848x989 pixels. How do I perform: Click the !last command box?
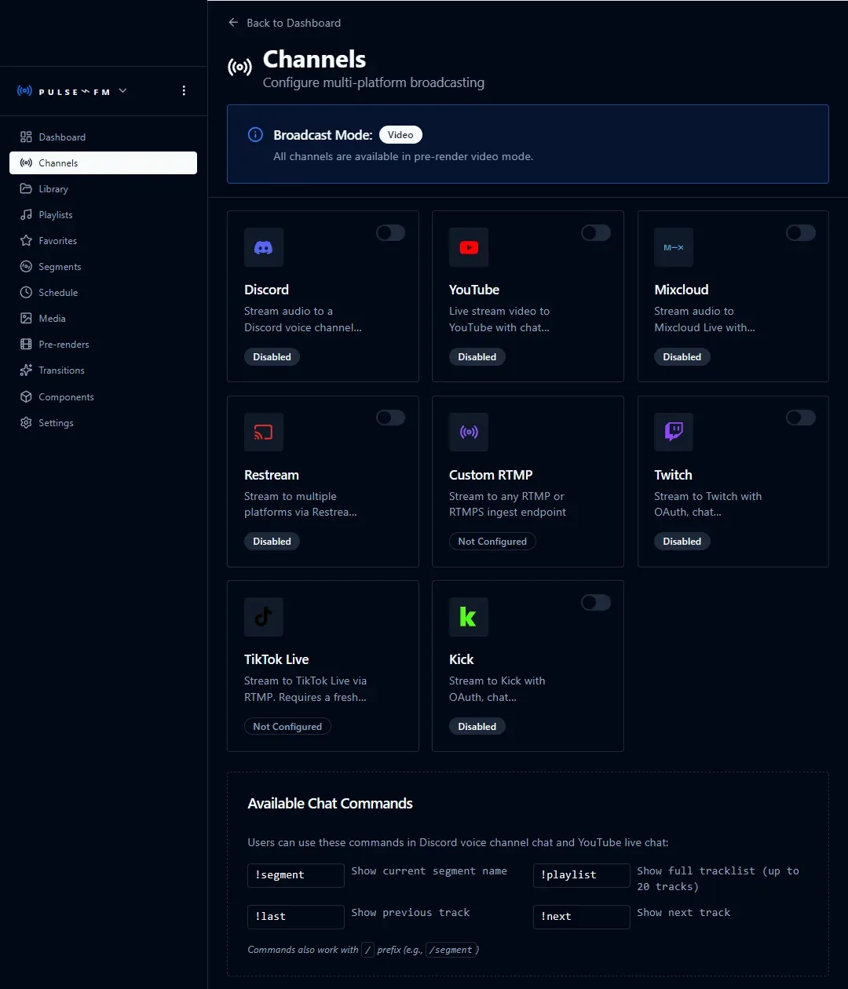[x=296, y=917]
